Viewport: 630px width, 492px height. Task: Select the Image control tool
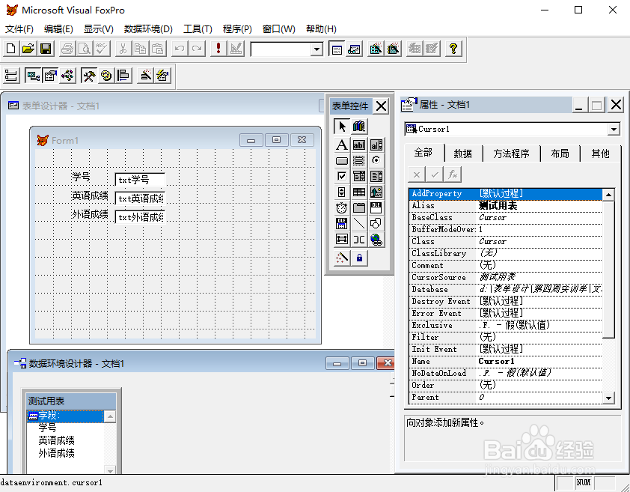point(376,192)
